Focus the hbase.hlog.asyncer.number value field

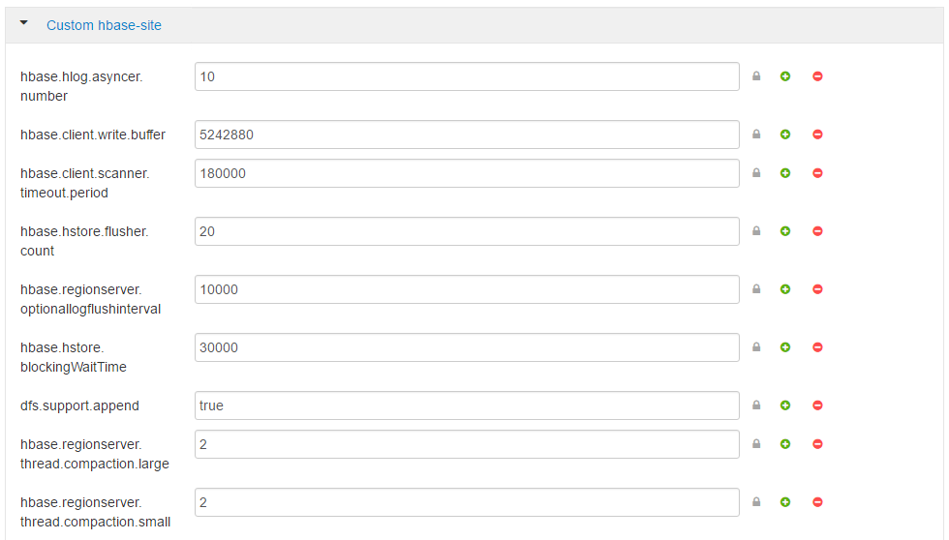coord(467,76)
